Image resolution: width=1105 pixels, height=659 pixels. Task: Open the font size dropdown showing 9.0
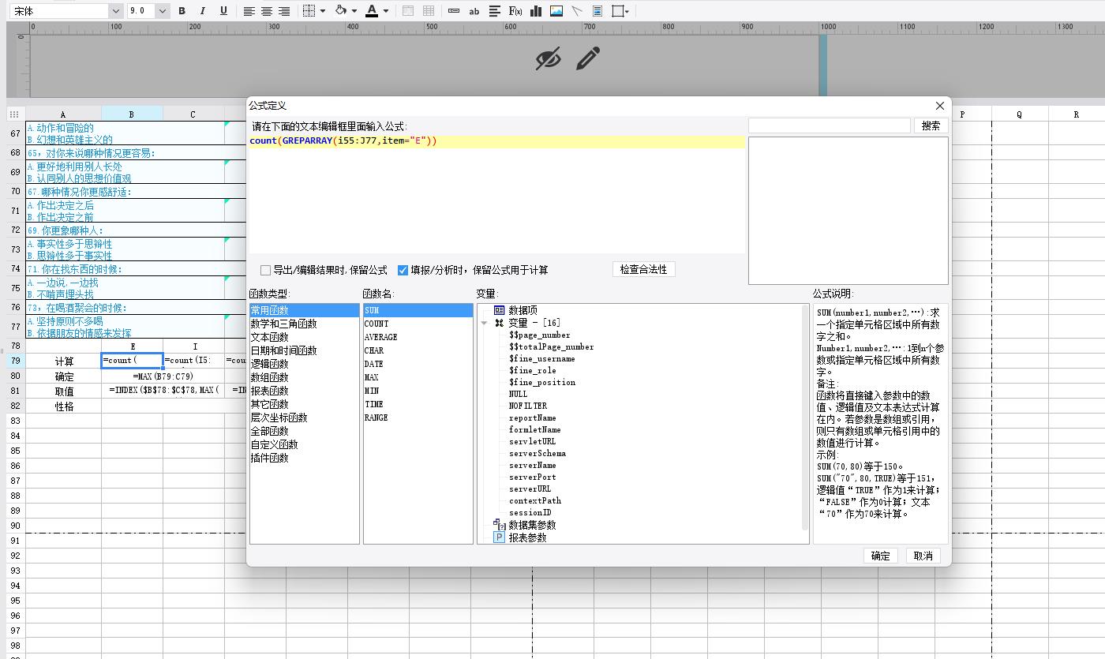point(162,11)
